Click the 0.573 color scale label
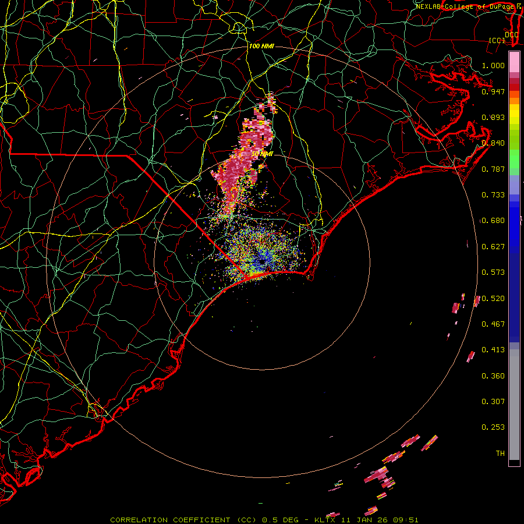524x524 pixels. pos(493,272)
